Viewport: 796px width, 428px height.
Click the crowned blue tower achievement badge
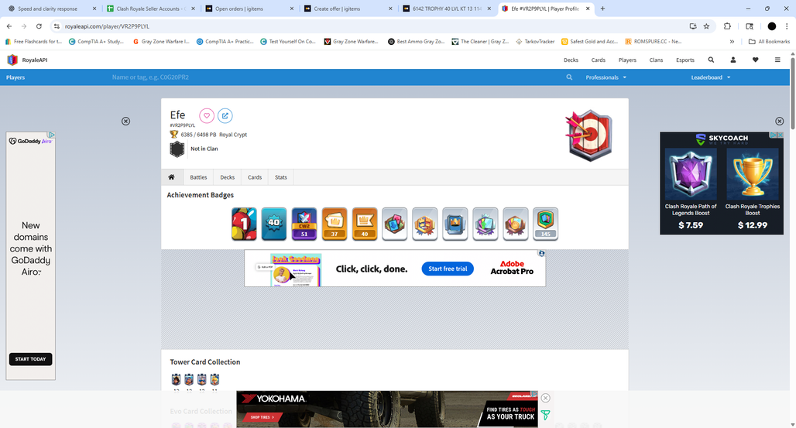[455, 224]
